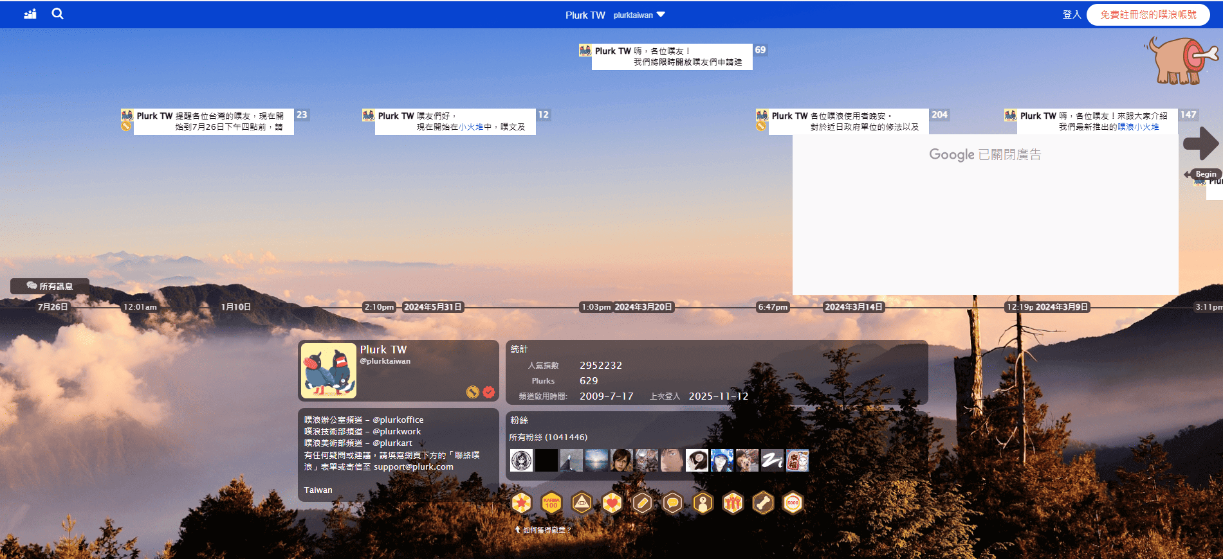Open the plurk with 69 responses
This screenshot has height=559, width=1223.
tap(672, 57)
